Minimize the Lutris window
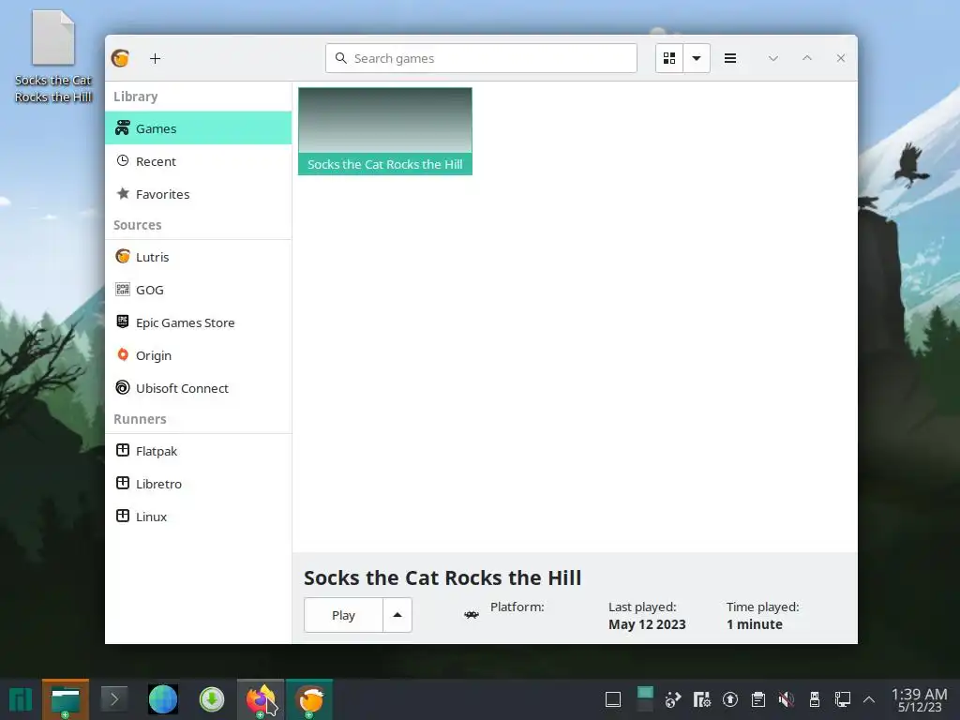 [773, 58]
